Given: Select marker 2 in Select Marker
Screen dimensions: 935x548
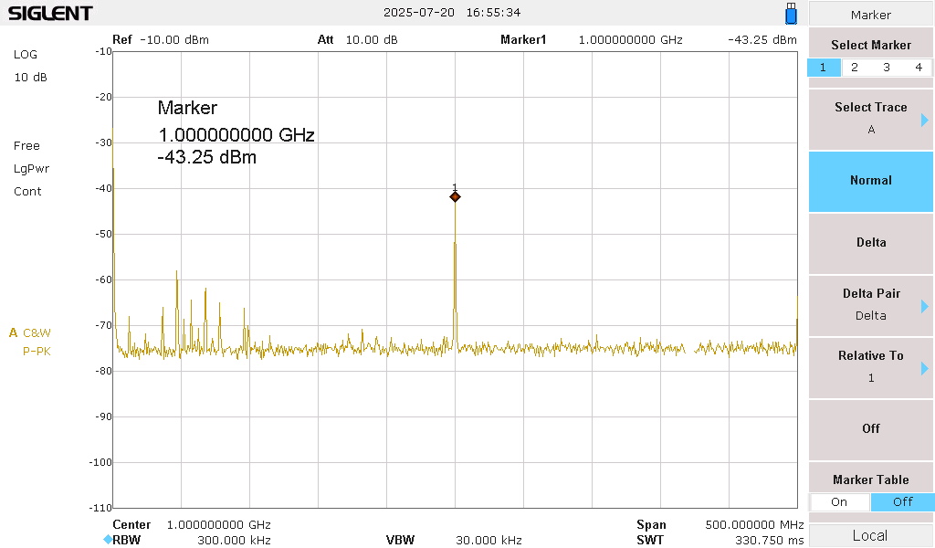Looking at the screenshot, I should [855, 68].
